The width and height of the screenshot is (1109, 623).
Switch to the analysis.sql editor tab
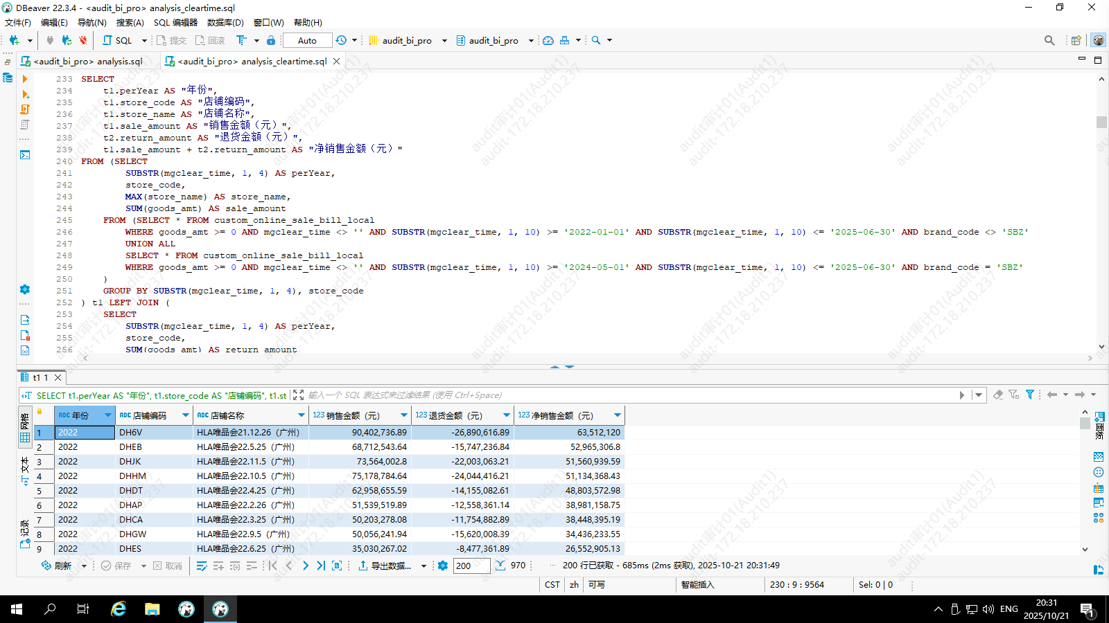[x=88, y=61]
